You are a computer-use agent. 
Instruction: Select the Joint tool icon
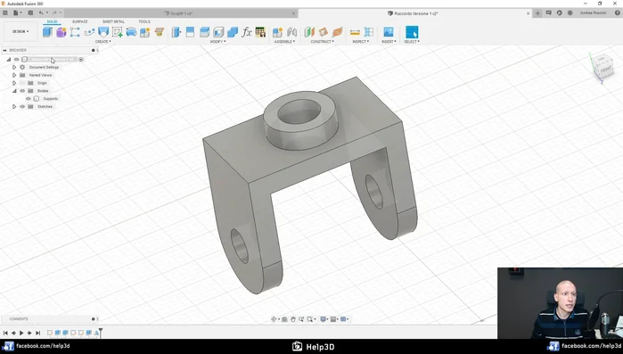pyautogui.click(x=291, y=32)
